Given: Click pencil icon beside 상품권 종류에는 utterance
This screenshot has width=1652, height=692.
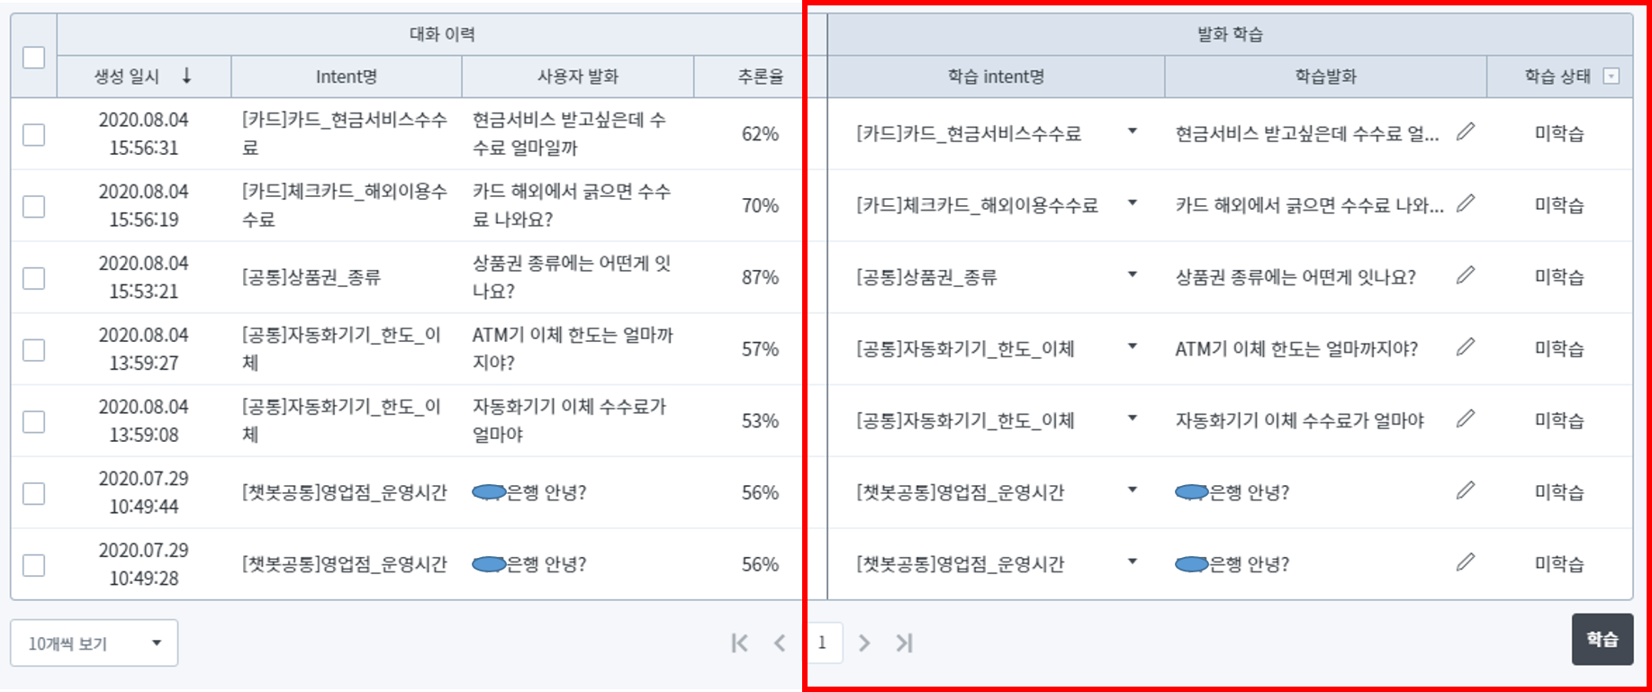Looking at the screenshot, I should (1466, 275).
